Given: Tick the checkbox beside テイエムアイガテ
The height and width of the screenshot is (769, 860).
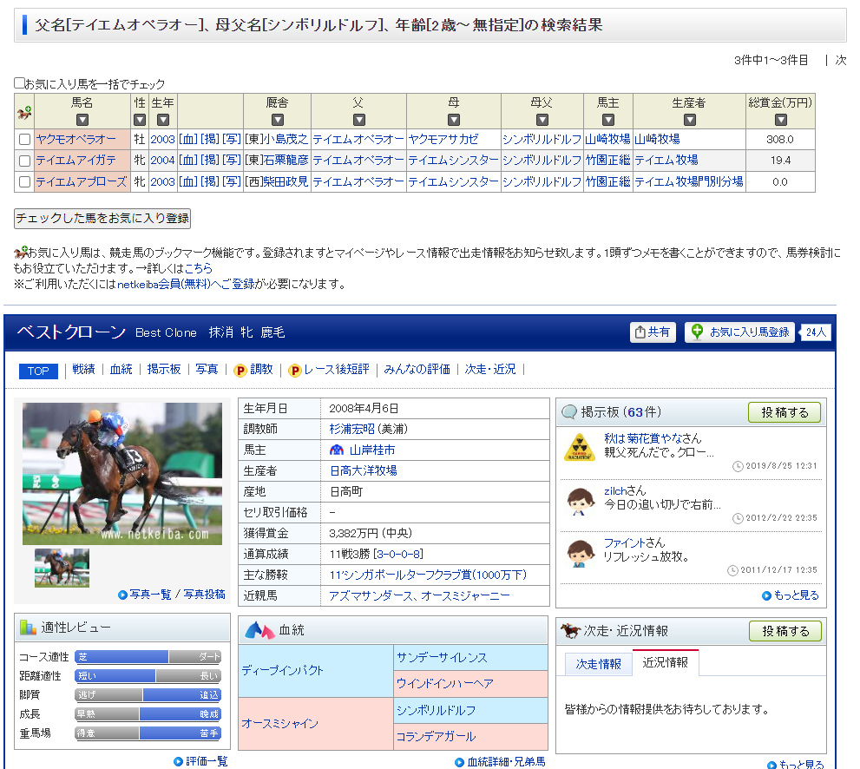Looking at the screenshot, I should pyautogui.click(x=24, y=161).
